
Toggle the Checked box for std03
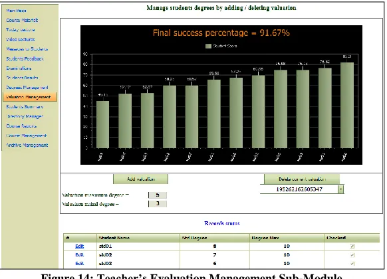point(352,264)
